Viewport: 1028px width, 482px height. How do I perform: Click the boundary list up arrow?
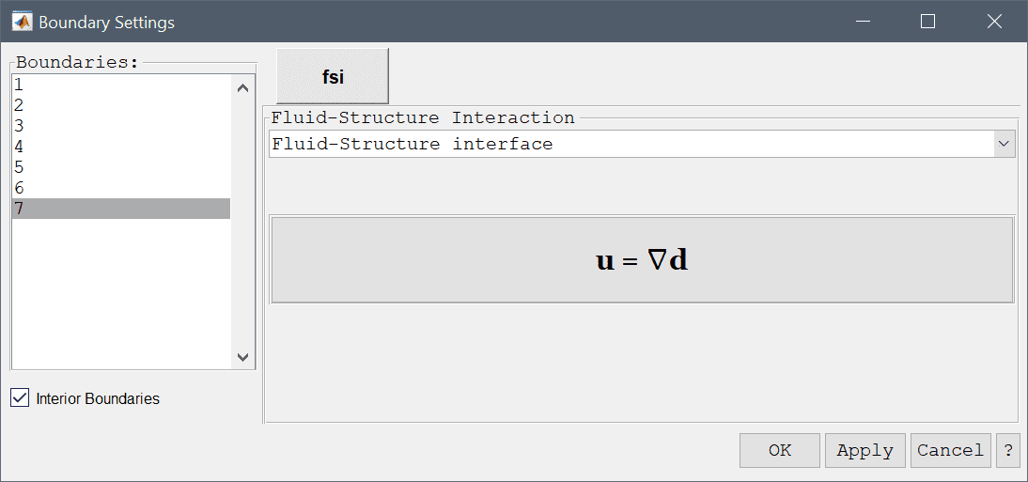point(242,87)
